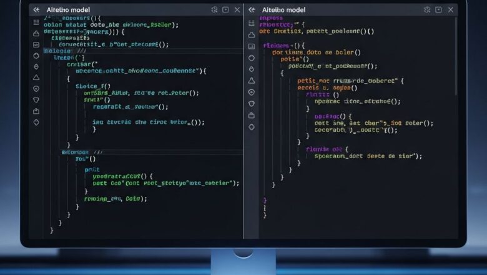
Task: Click the vertical scrollbar in the right code pane
Action: pos(456,56)
